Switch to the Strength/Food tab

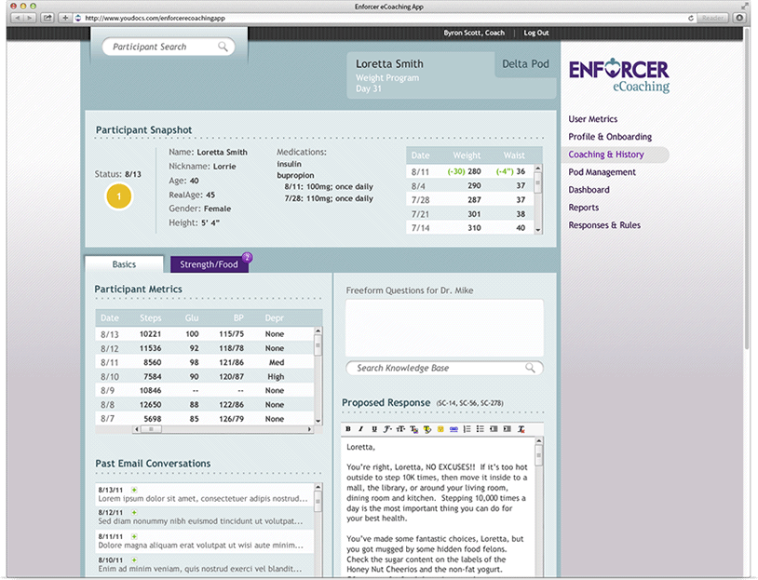click(x=210, y=264)
